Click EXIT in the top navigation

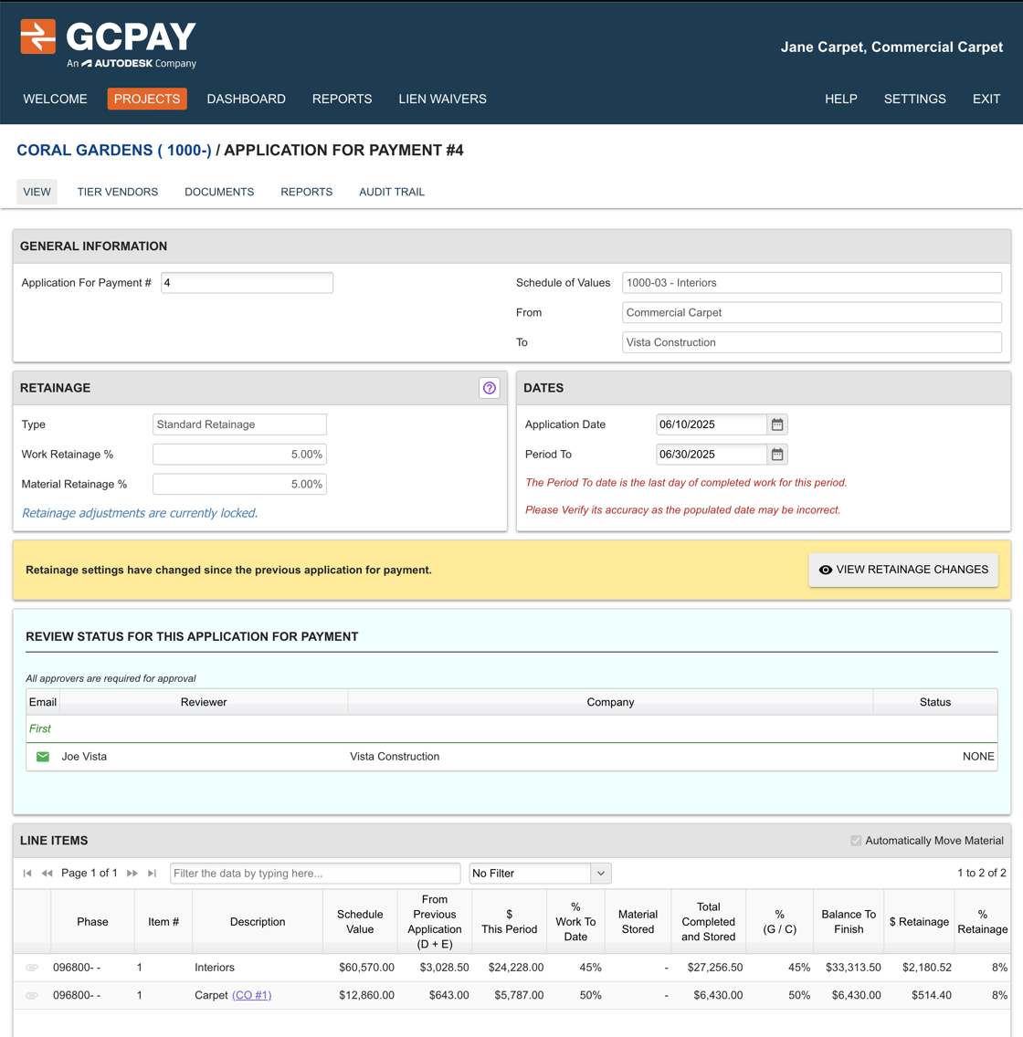click(x=986, y=99)
